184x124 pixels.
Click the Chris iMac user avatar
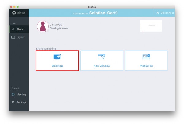[x=43, y=26]
